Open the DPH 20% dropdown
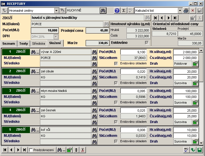The height and width of the screenshot is (156, 205). tap(56, 37)
